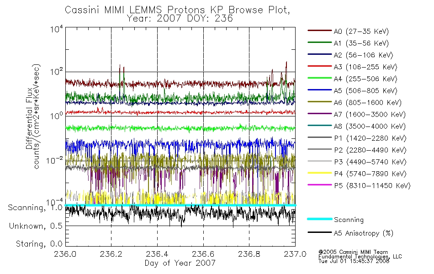Click the Fundamental Technologies, LLC credit text

(x=360, y=257)
